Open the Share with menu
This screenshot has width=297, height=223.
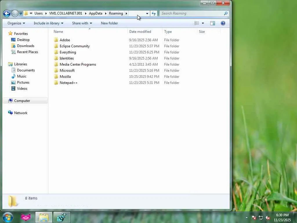click(x=82, y=23)
